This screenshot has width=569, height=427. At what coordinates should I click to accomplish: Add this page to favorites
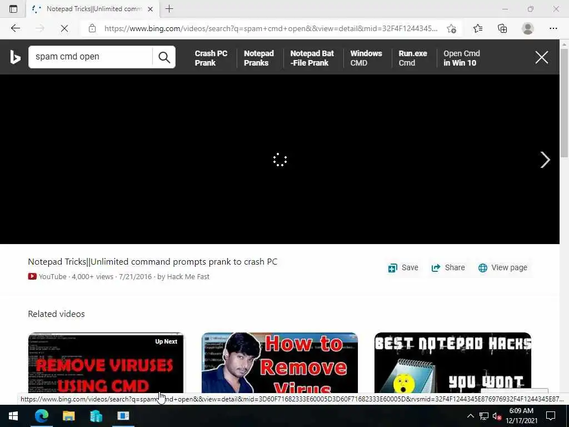coord(451,28)
